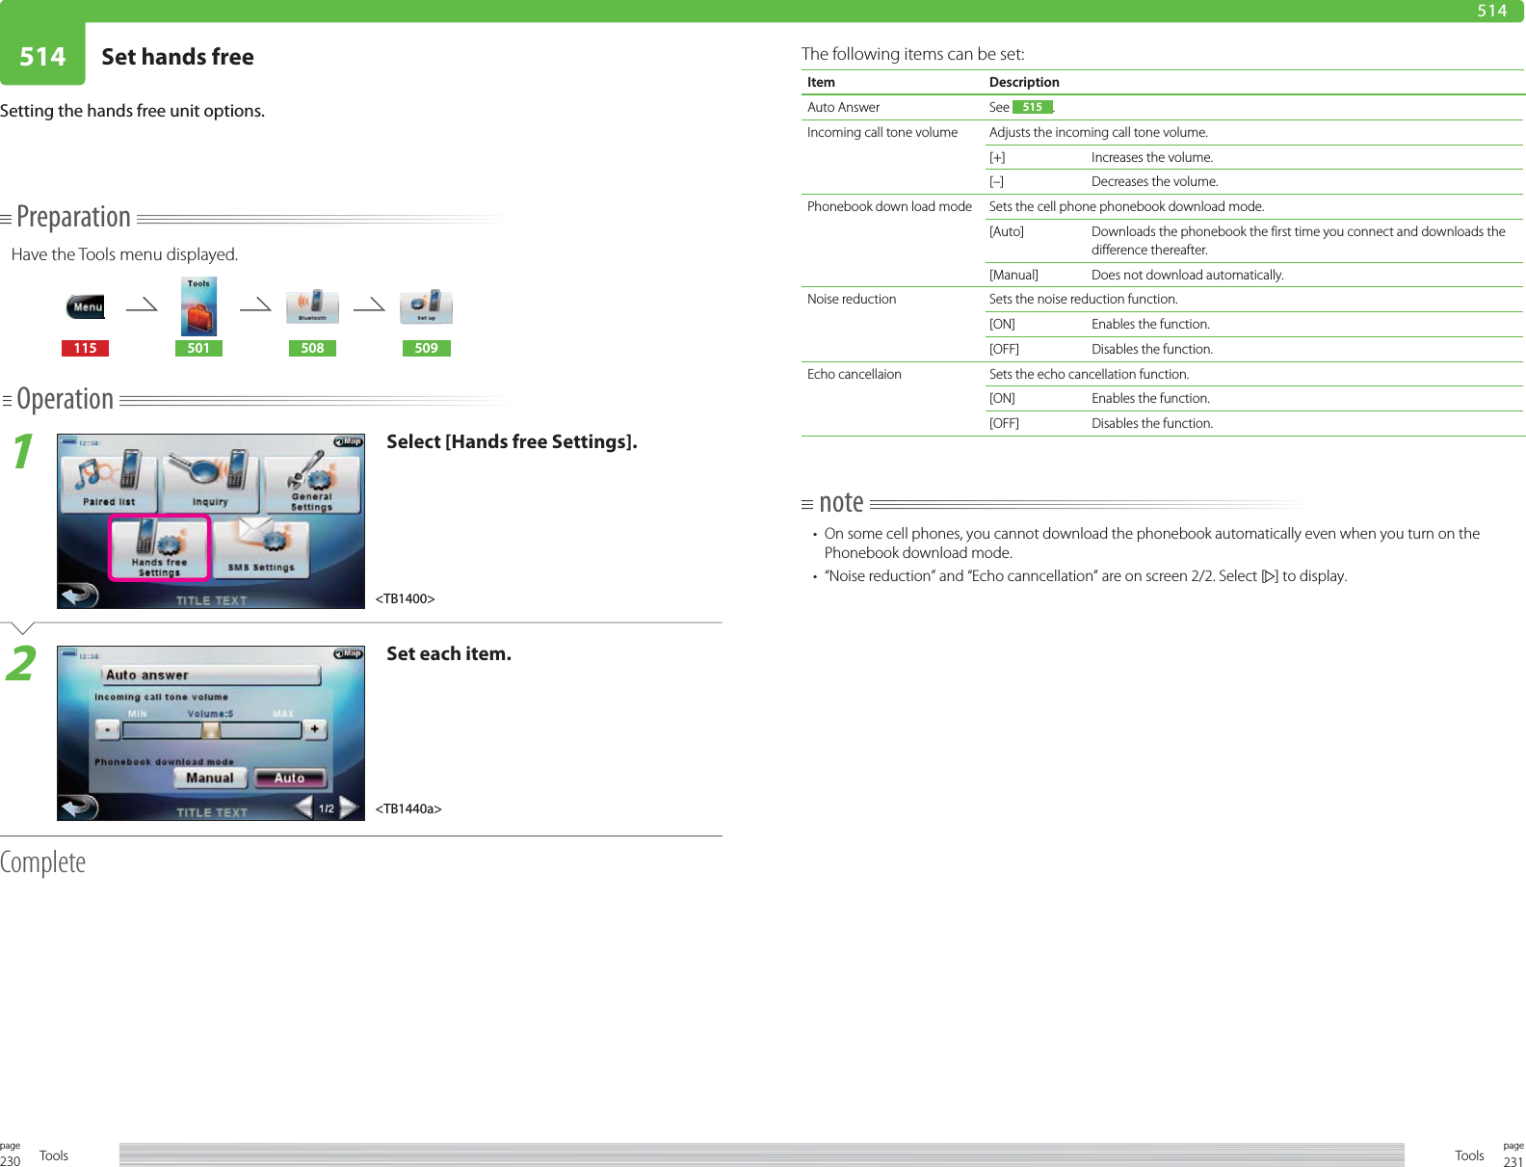Set phonebook download mode to Auto

[289, 778]
